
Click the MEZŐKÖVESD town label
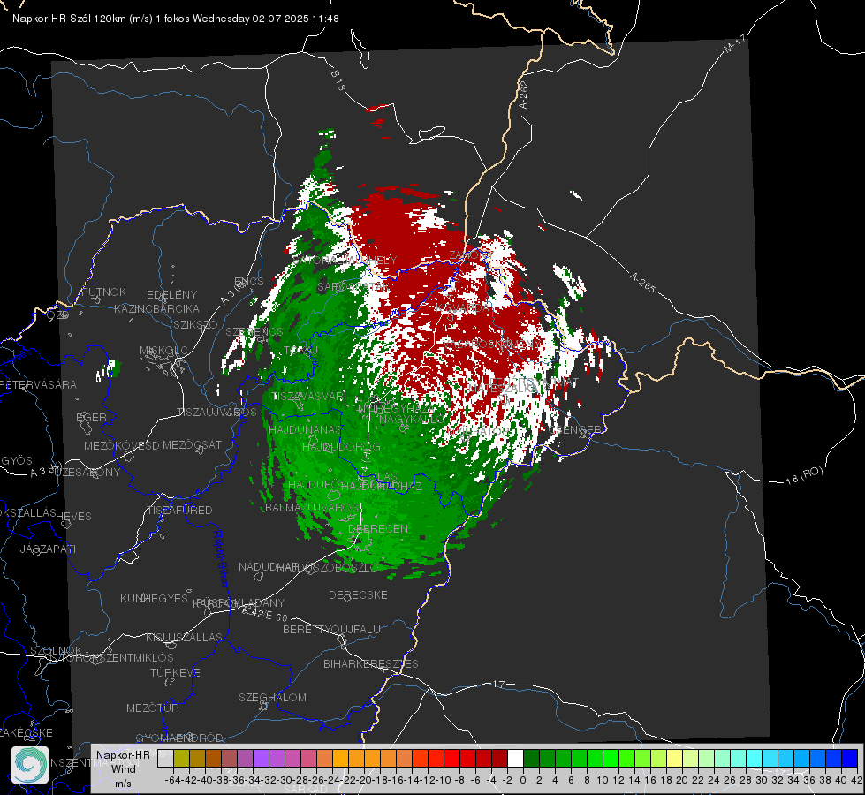click(121, 445)
